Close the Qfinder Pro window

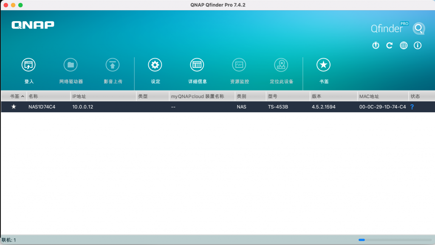tap(6, 5)
